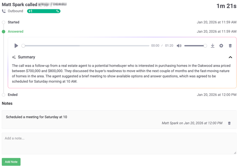
Task: Play the call recording
Action: (x=16, y=46)
